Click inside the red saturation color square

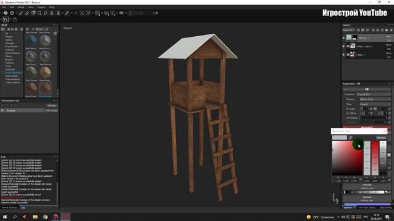click(x=347, y=158)
